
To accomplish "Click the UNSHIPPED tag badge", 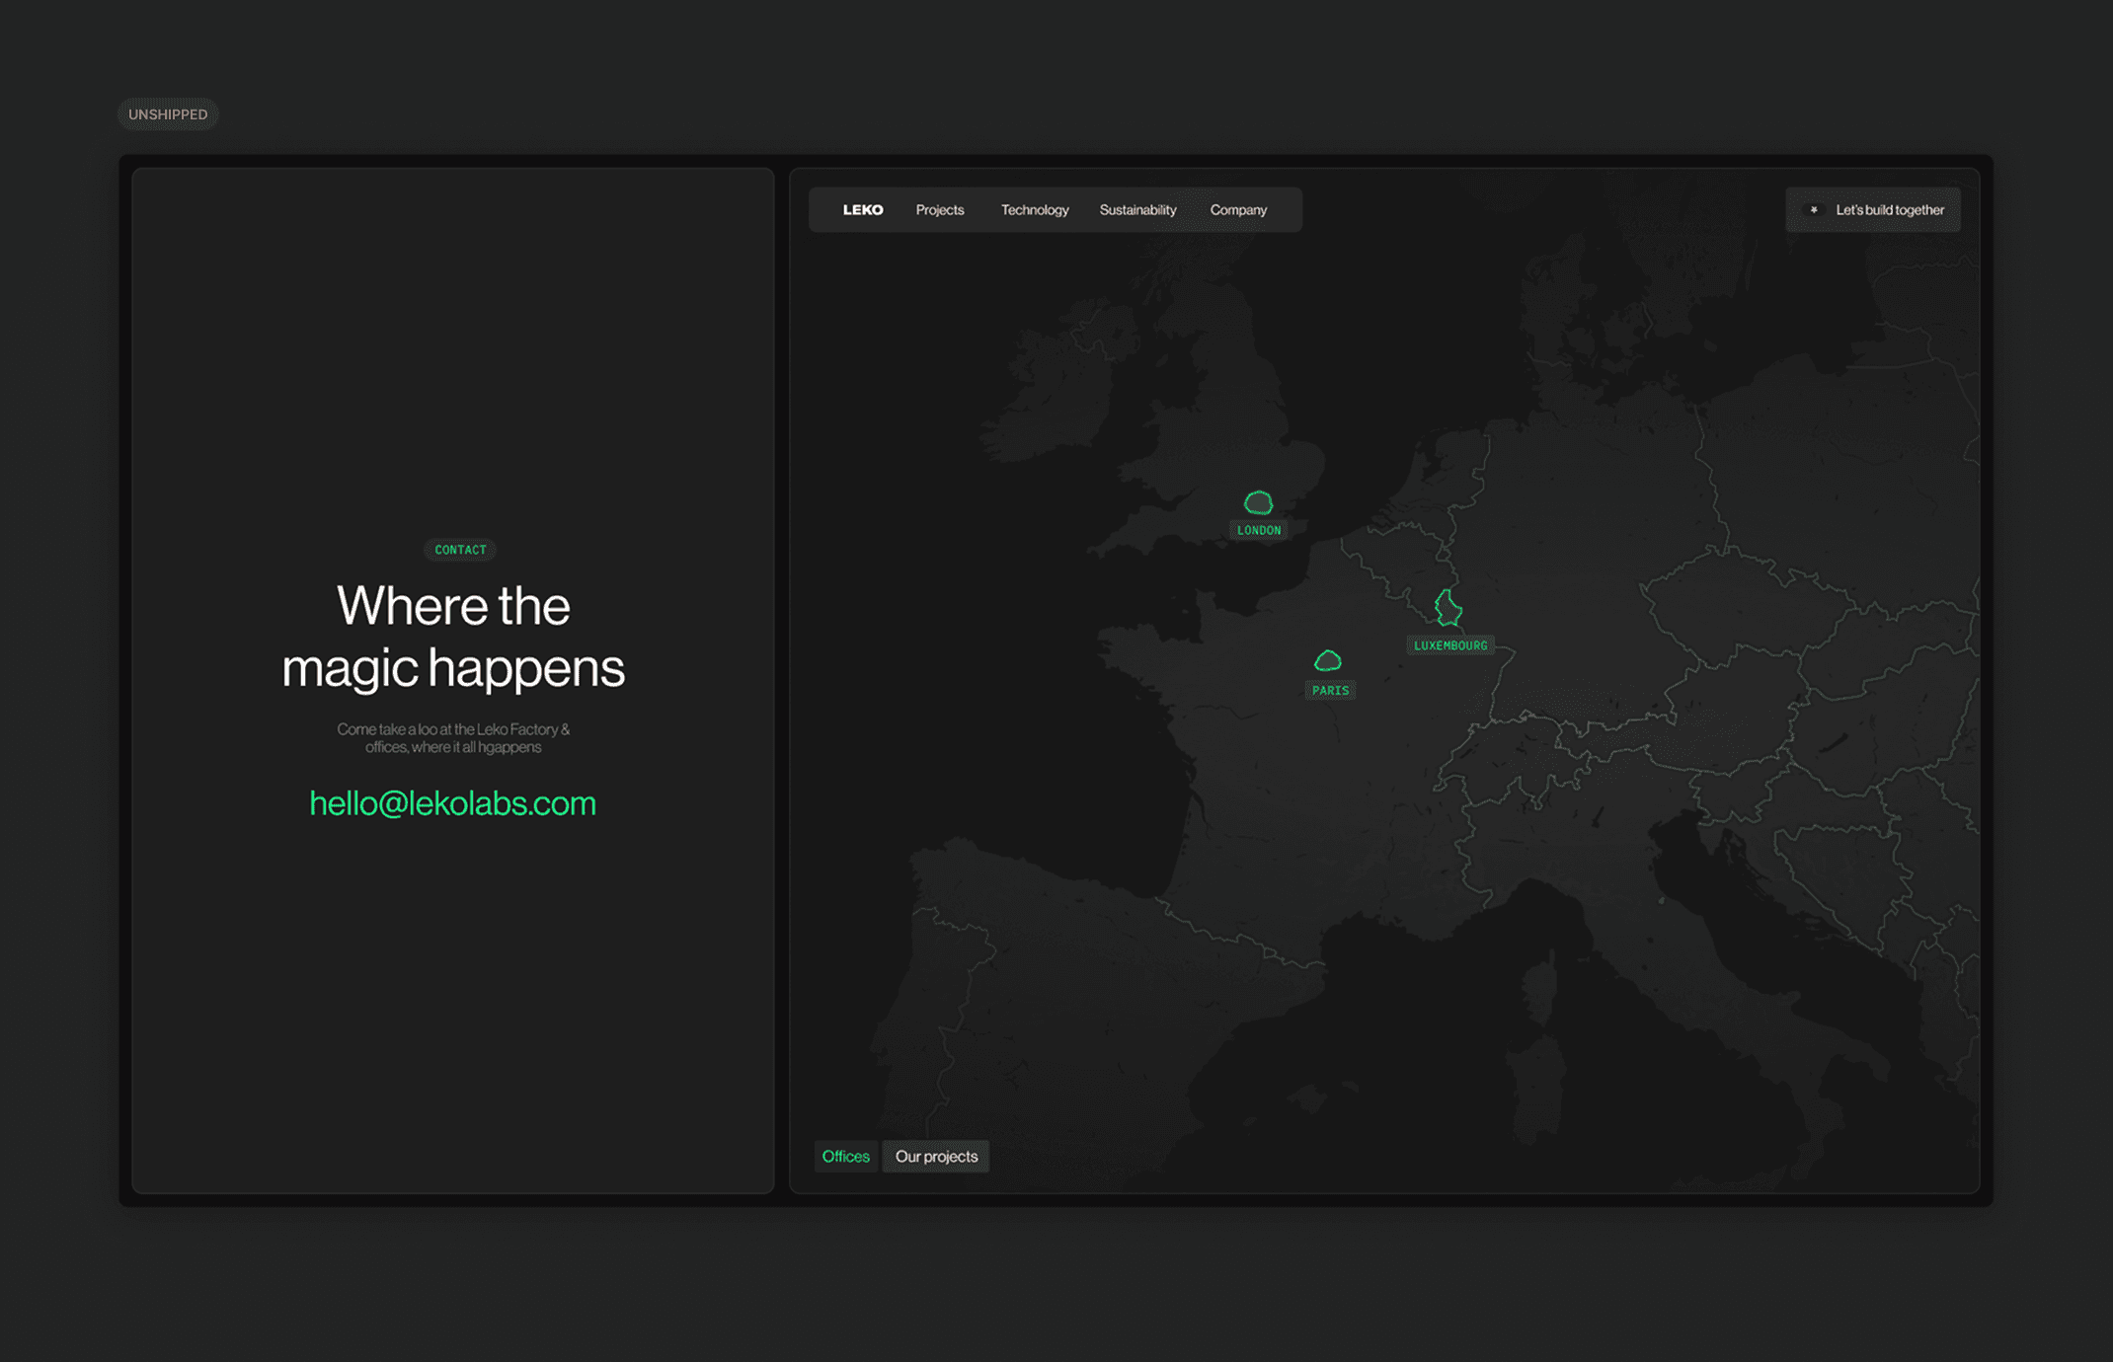I will pos(168,114).
